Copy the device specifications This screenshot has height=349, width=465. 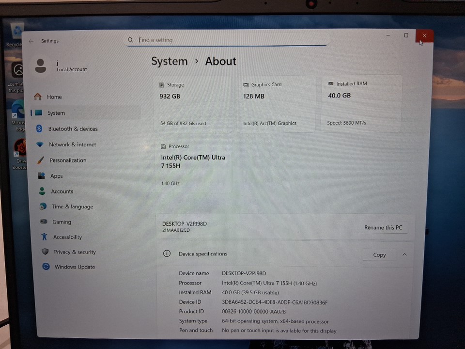click(379, 254)
